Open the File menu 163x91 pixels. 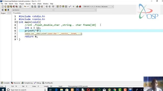coord(2,4)
